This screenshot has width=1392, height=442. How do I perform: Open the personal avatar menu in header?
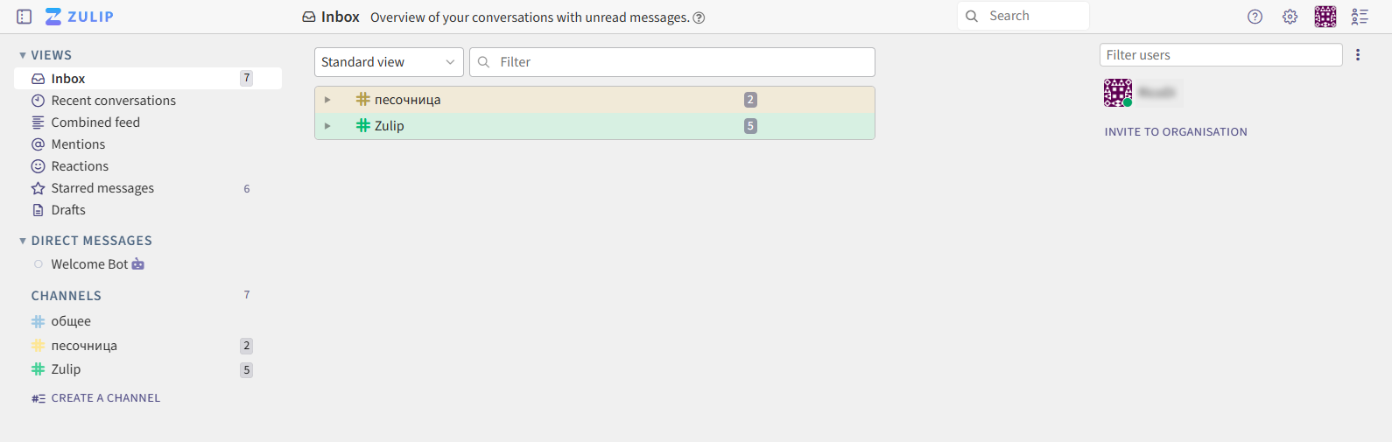(1325, 17)
